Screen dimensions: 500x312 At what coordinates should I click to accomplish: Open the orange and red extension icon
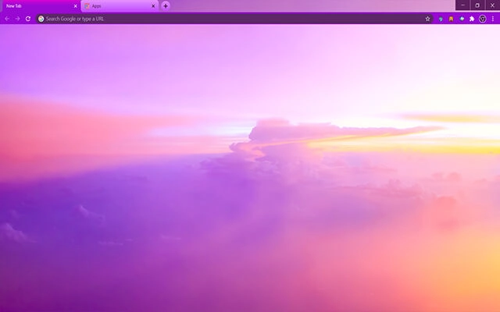pos(451,19)
